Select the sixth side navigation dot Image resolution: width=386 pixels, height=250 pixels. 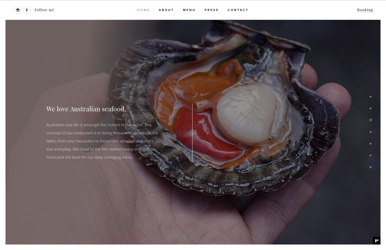click(371, 155)
